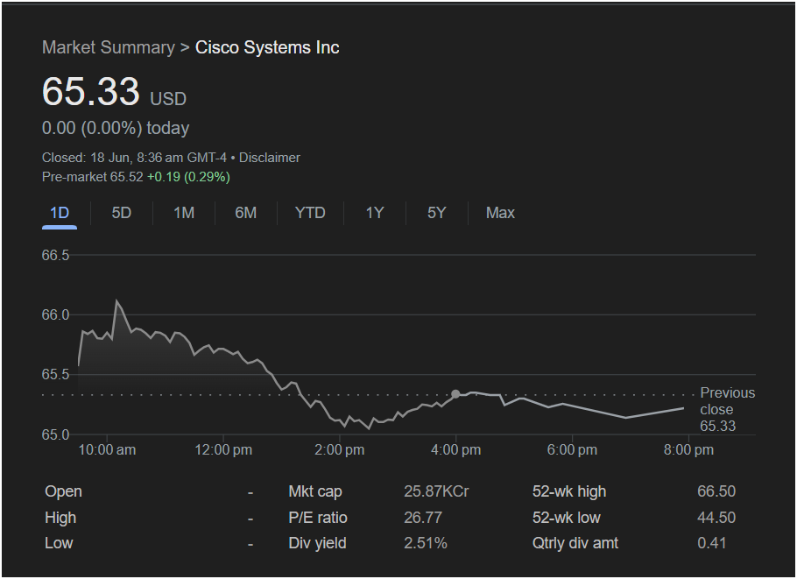The width and height of the screenshot is (797, 579).
Task: Click the 2.51% dividend yield value
Action: (x=426, y=543)
